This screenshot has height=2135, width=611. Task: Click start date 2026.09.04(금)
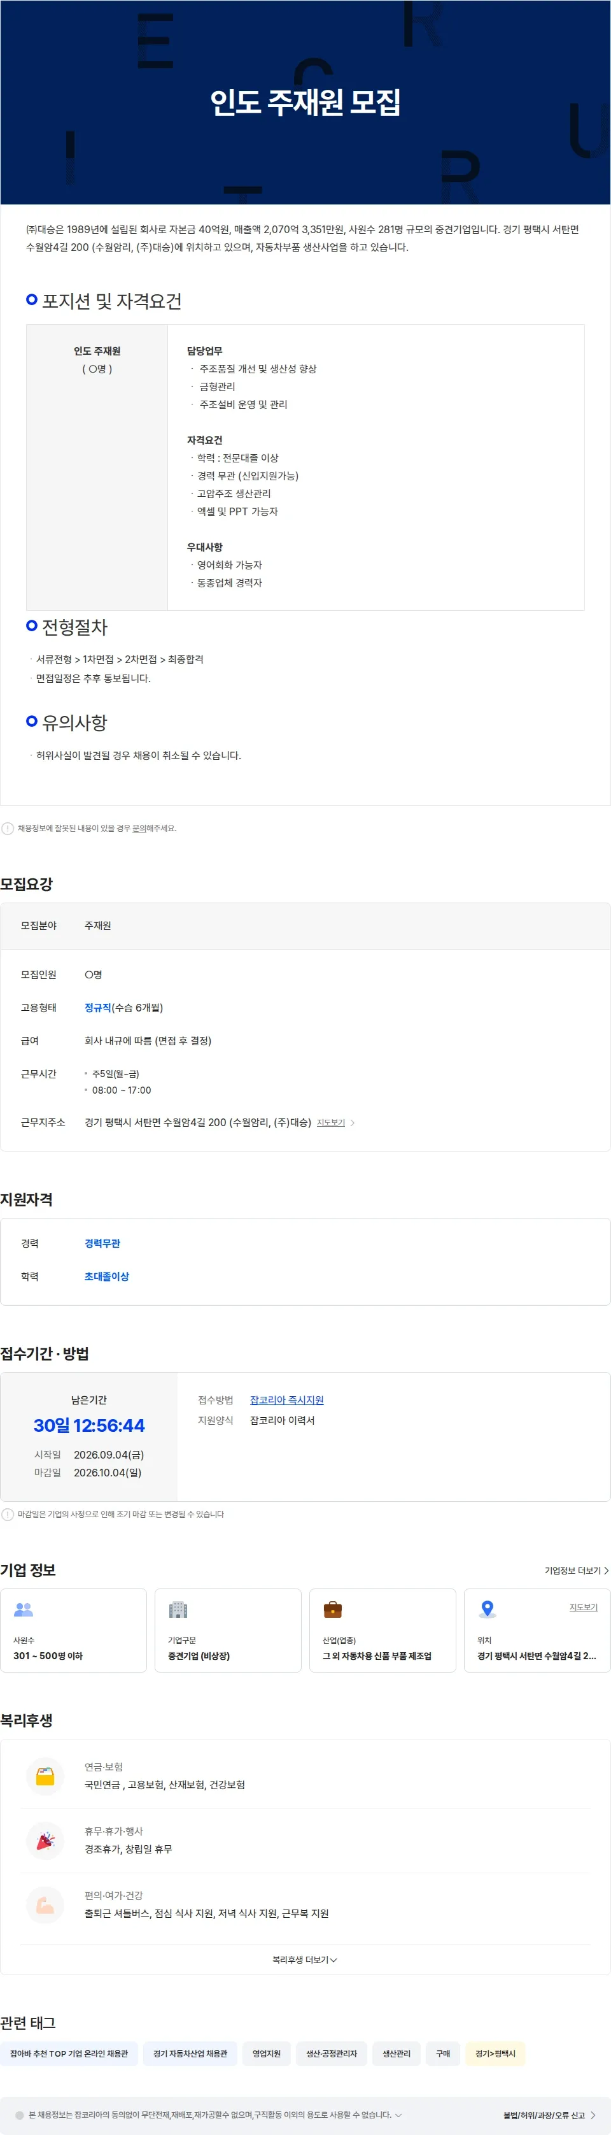108,1455
